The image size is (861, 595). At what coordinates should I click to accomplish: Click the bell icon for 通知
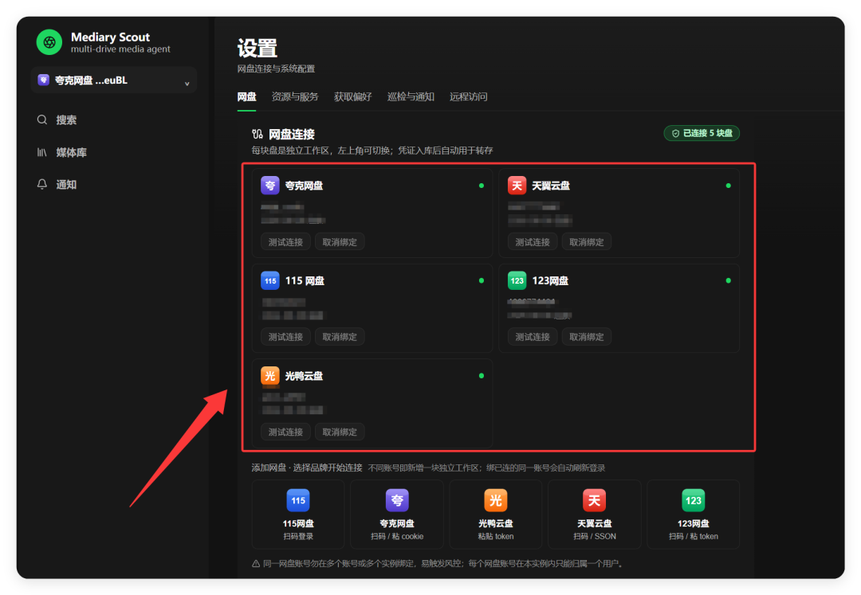click(42, 184)
